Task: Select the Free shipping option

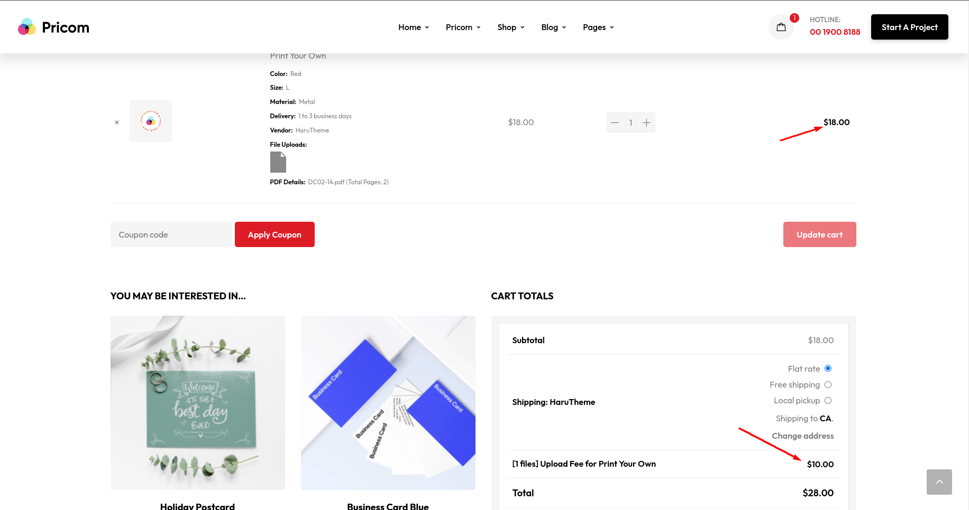Action: point(828,385)
